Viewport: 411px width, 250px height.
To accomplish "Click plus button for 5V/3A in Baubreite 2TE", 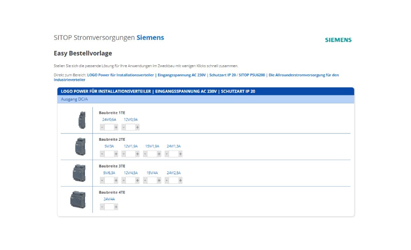I will [116, 154].
